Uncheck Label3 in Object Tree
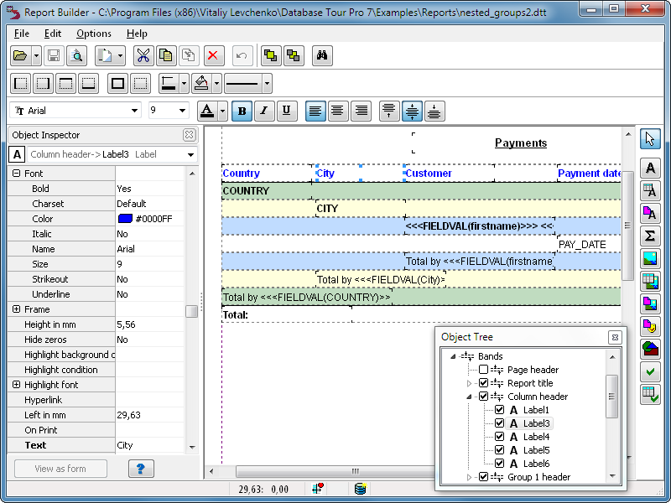This screenshot has width=671, height=503. [500, 423]
